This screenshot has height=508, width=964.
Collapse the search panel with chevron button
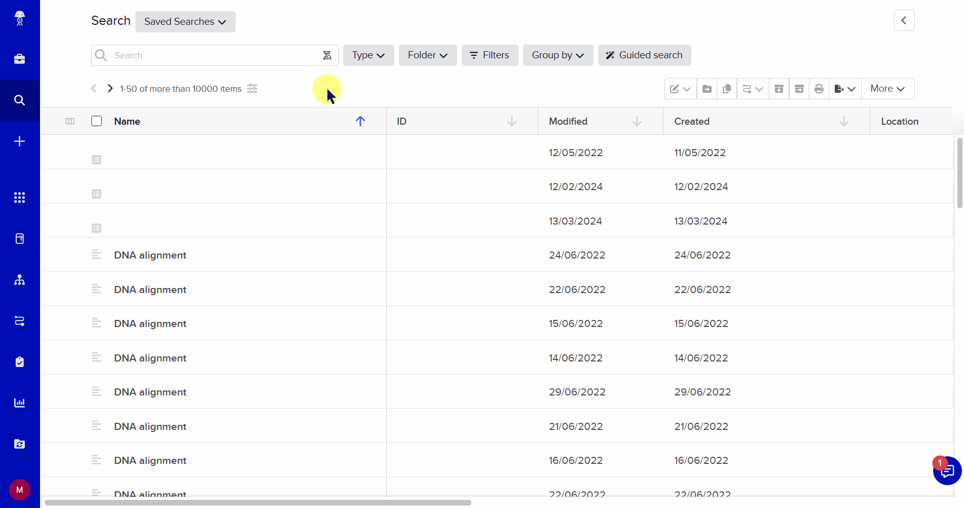(904, 21)
